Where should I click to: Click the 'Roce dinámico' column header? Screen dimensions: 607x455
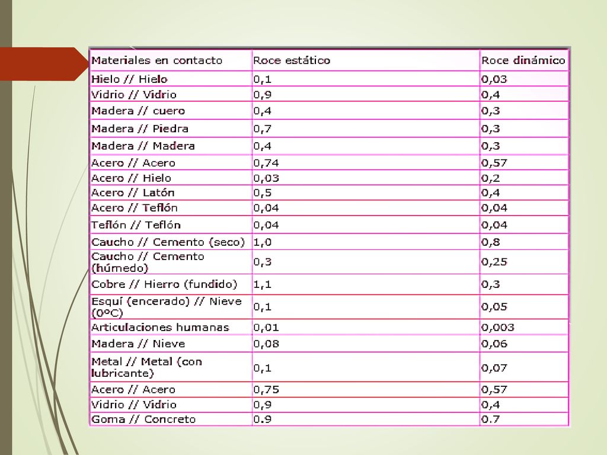523,60
